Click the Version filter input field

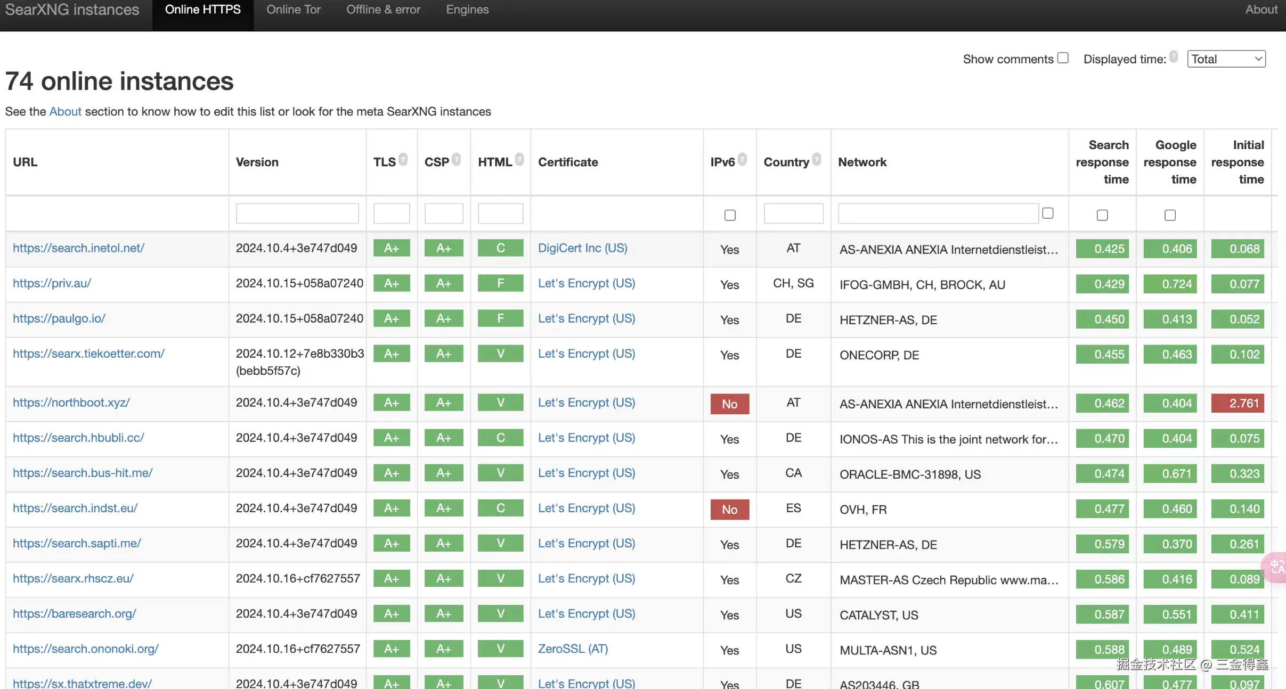[x=297, y=213]
